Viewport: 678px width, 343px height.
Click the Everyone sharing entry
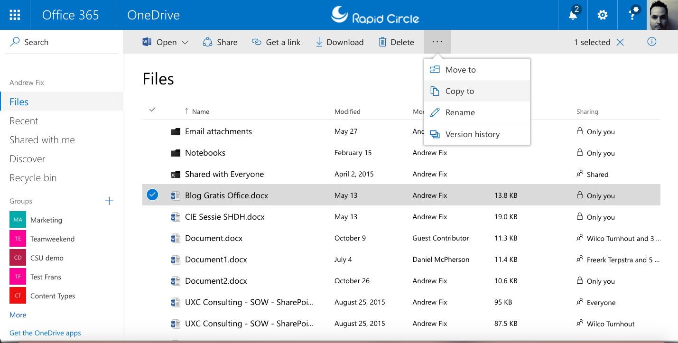(601, 303)
